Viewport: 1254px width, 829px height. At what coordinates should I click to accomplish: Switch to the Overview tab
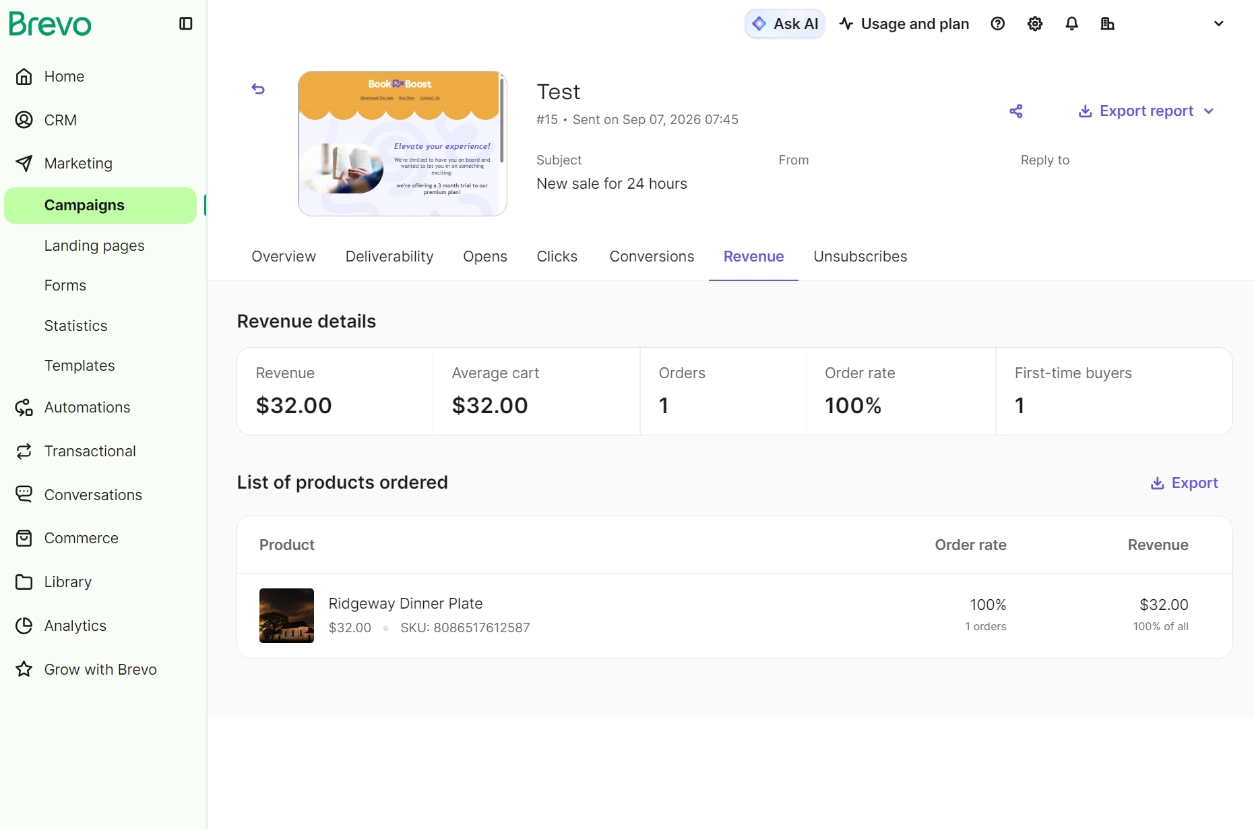(x=284, y=257)
